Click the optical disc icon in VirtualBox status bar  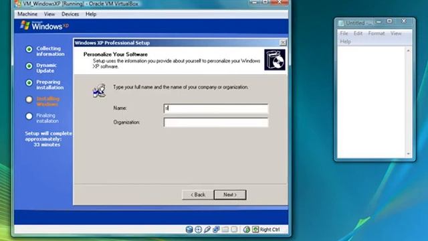[x=199, y=230]
